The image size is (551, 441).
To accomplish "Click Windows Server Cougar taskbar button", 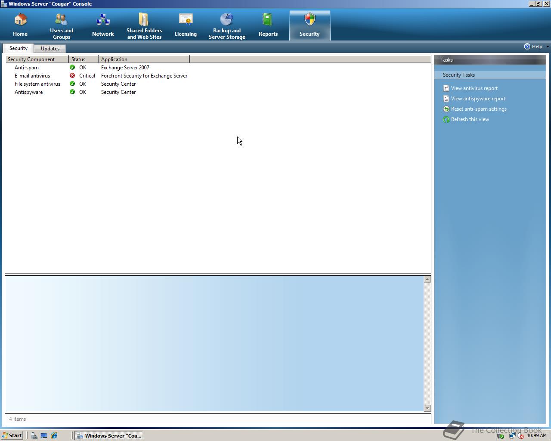I will point(108,435).
